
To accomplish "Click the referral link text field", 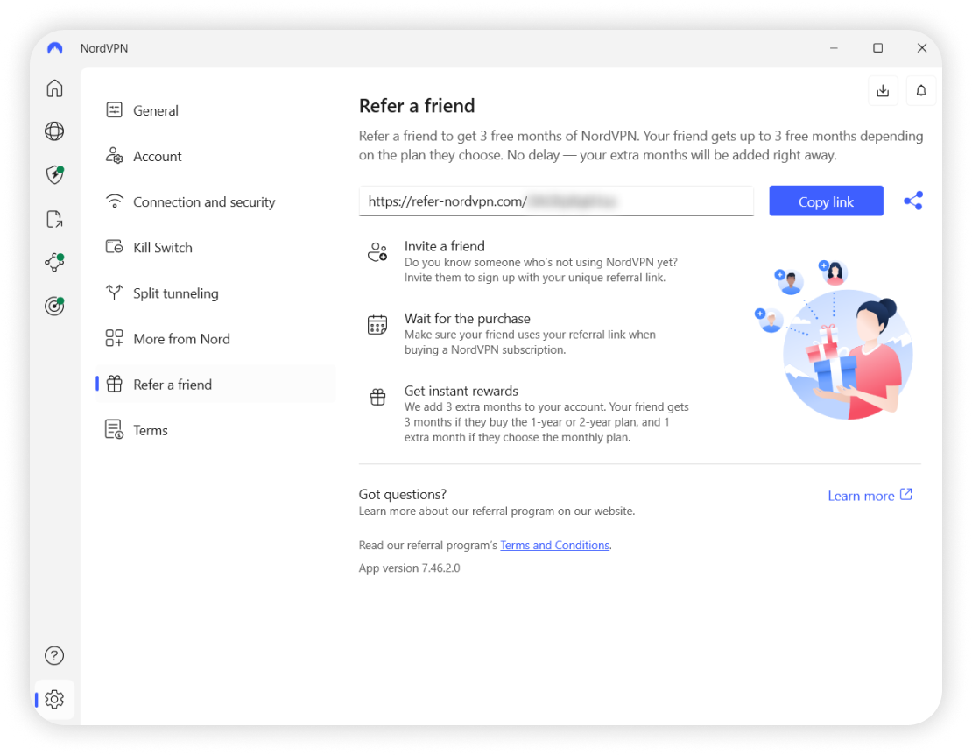I will click(556, 201).
